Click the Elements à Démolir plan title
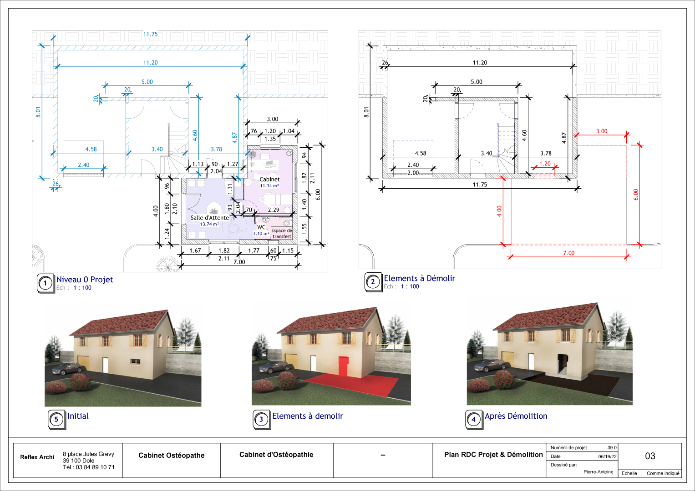The width and height of the screenshot is (695, 491). pos(419,278)
